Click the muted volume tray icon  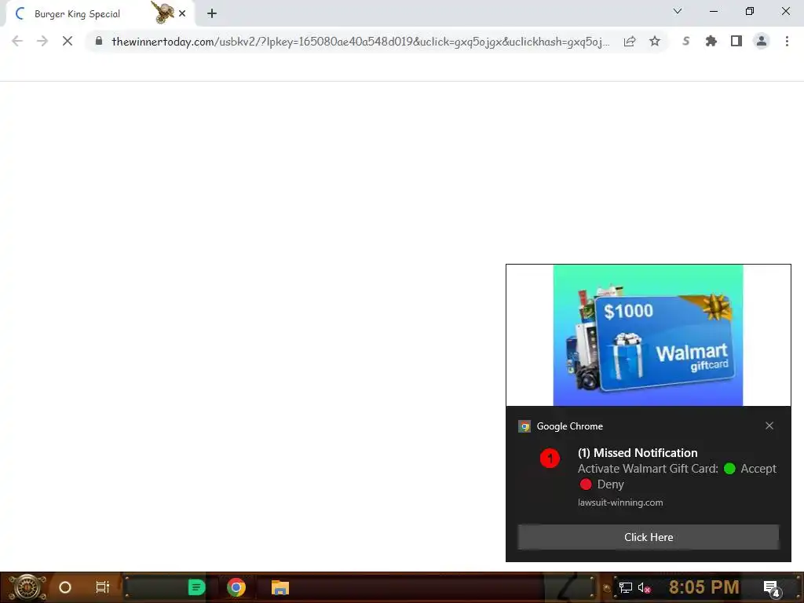(644, 587)
